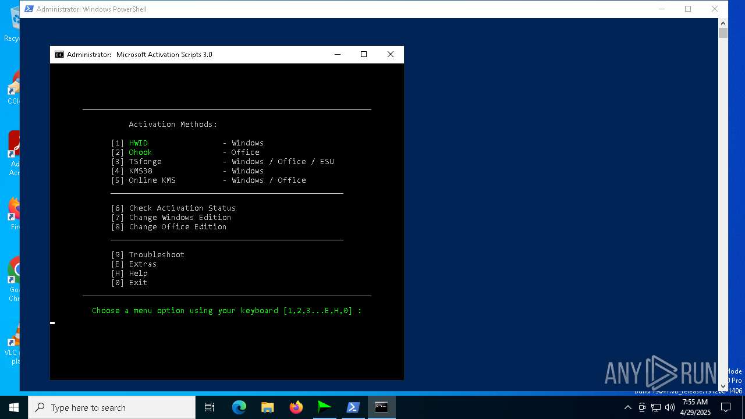The width and height of the screenshot is (745, 419).
Task: Close the Windows PowerShell window
Action: [x=715, y=9]
